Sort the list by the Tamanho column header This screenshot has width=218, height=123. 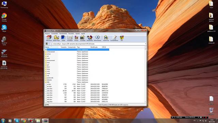tap(64, 47)
